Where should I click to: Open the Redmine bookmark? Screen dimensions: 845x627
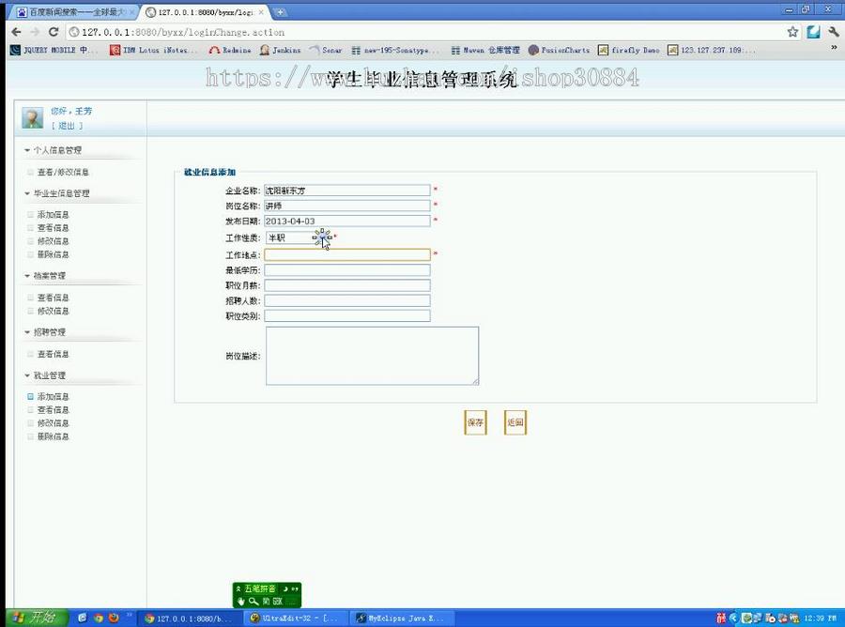pos(230,50)
